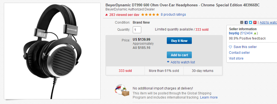Click the five-star rating icons
This screenshot has height=104, width=277.
point(150,15)
